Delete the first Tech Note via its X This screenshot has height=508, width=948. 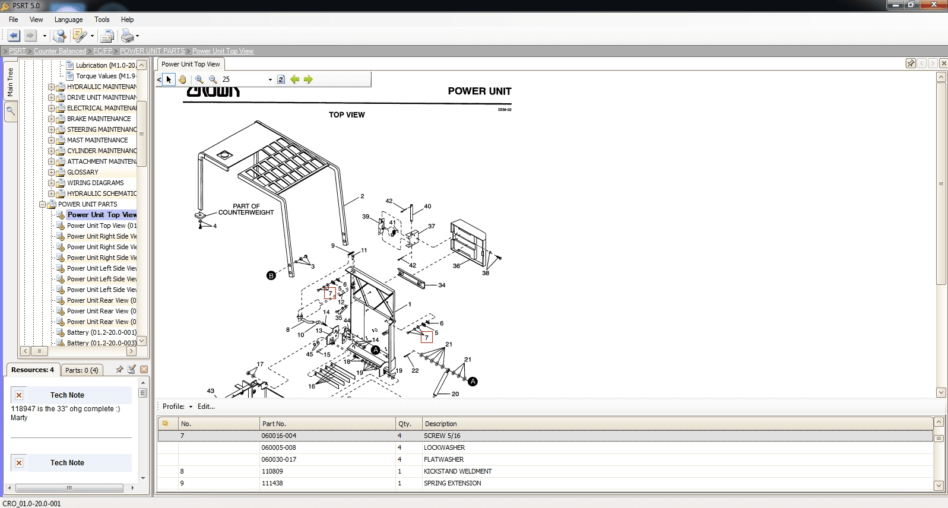point(19,395)
